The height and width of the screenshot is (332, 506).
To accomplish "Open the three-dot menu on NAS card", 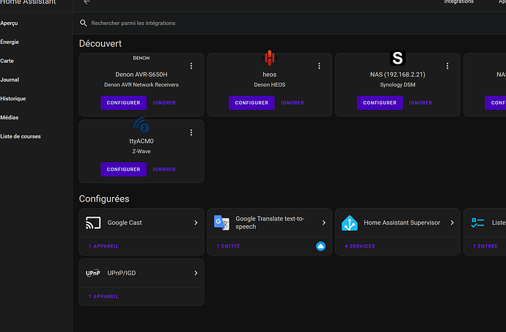I will pos(447,66).
